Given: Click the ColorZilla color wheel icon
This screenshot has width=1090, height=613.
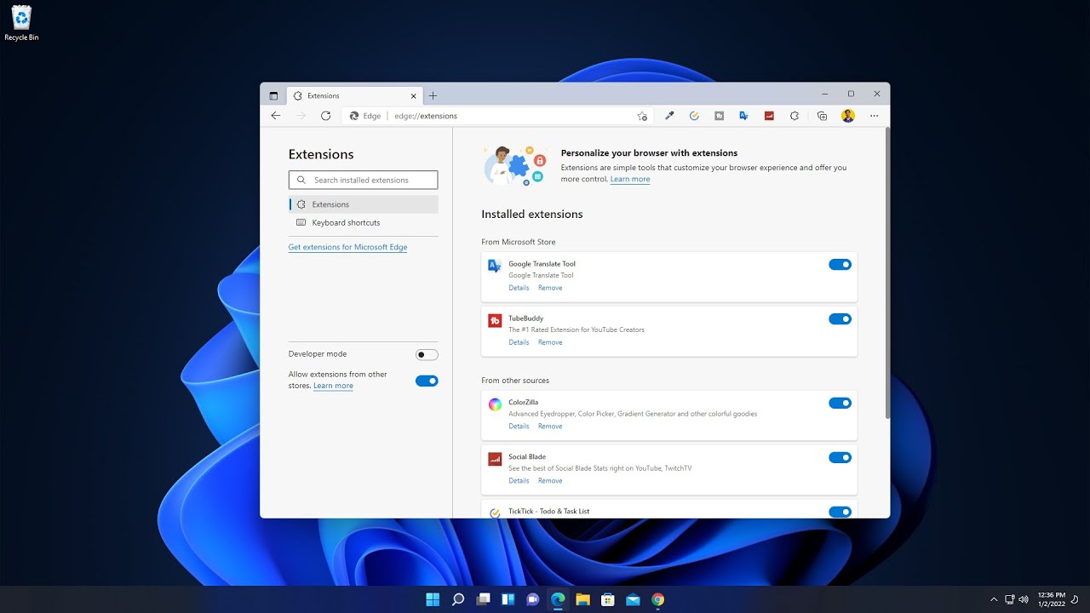Looking at the screenshot, I should pos(495,404).
